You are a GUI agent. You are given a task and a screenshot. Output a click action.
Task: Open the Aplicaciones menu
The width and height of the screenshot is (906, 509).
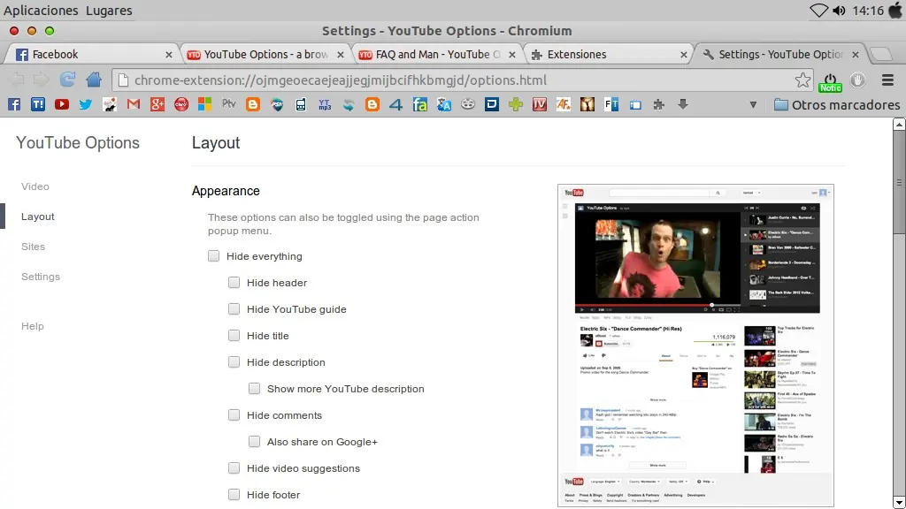[x=41, y=11]
